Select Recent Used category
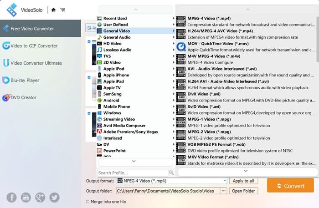 point(136,18)
